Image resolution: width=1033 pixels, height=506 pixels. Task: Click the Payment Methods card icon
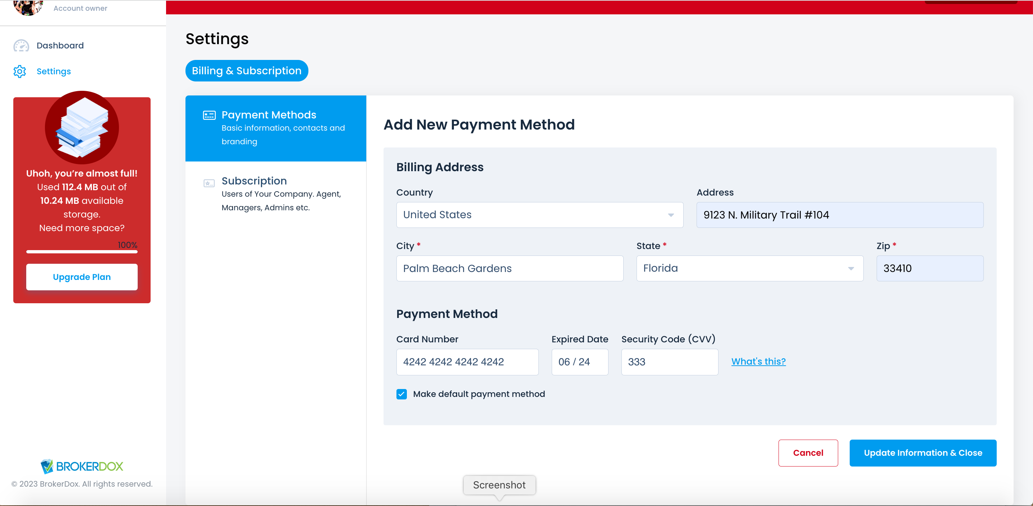209,115
